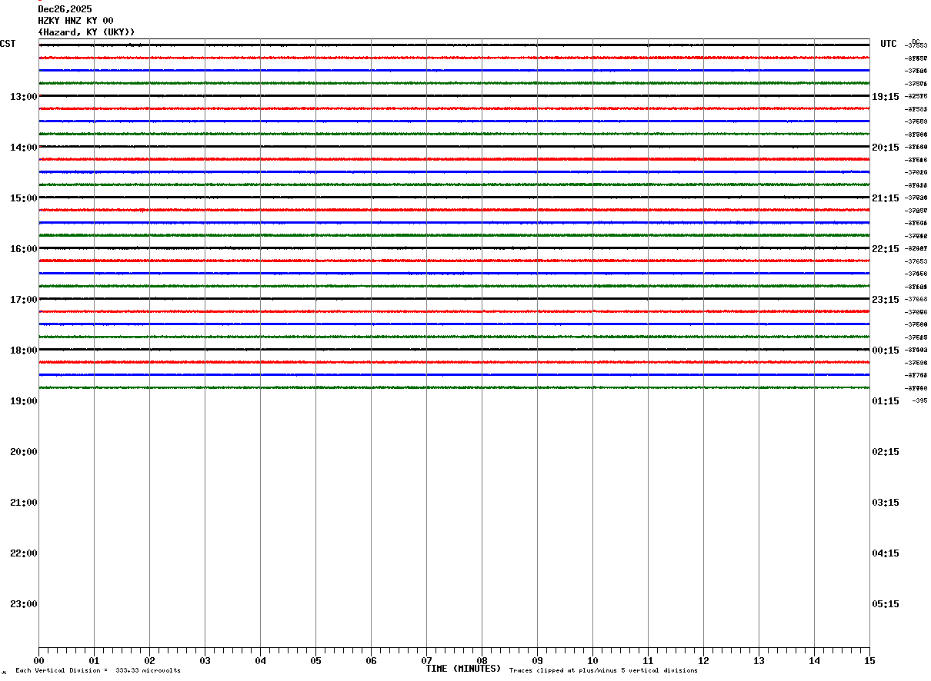Click the (Hazard, KY (UKY)) station name

[x=86, y=32]
